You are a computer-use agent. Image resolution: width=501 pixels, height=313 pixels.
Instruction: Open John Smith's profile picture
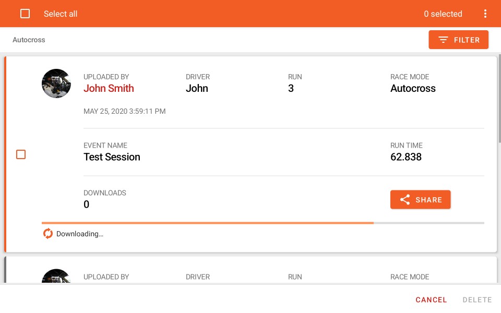[x=56, y=83]
